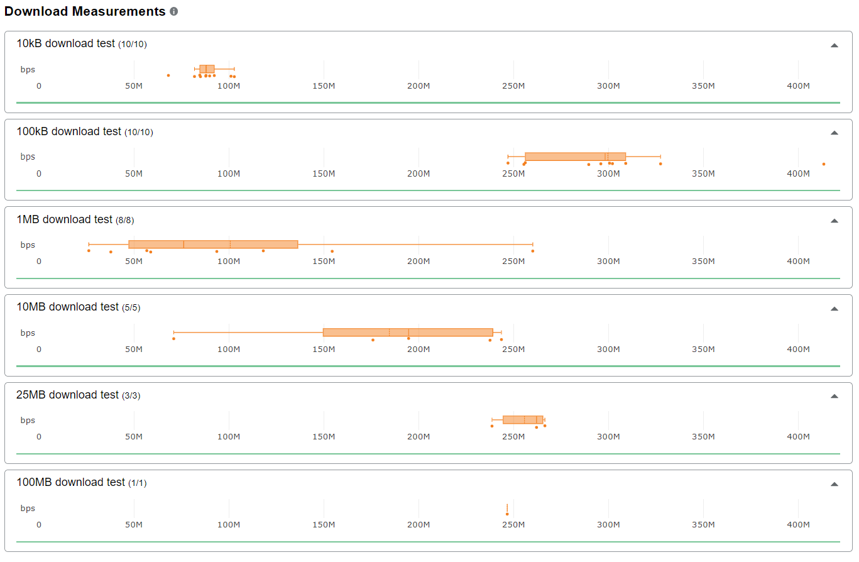Click the 100kB download test title
This screenshot has width=859, height=562.
click(x=68, y=131)
